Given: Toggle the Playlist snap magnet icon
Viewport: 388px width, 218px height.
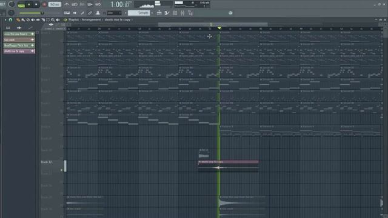Looking at the screenshot, I should (10, 20).
